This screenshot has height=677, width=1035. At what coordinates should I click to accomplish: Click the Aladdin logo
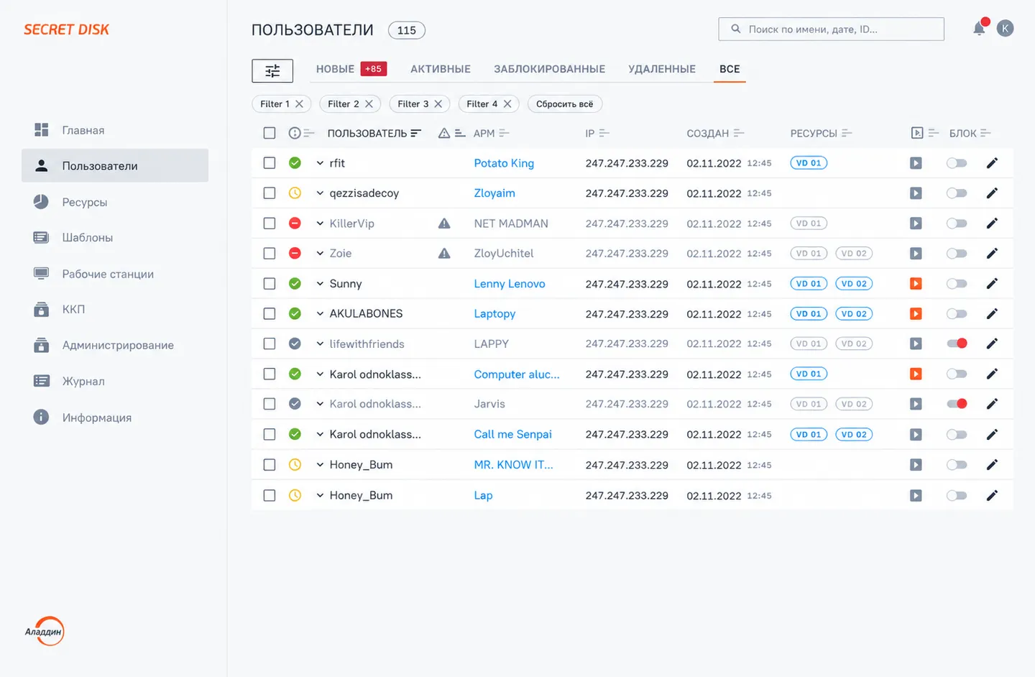[45, 632]
